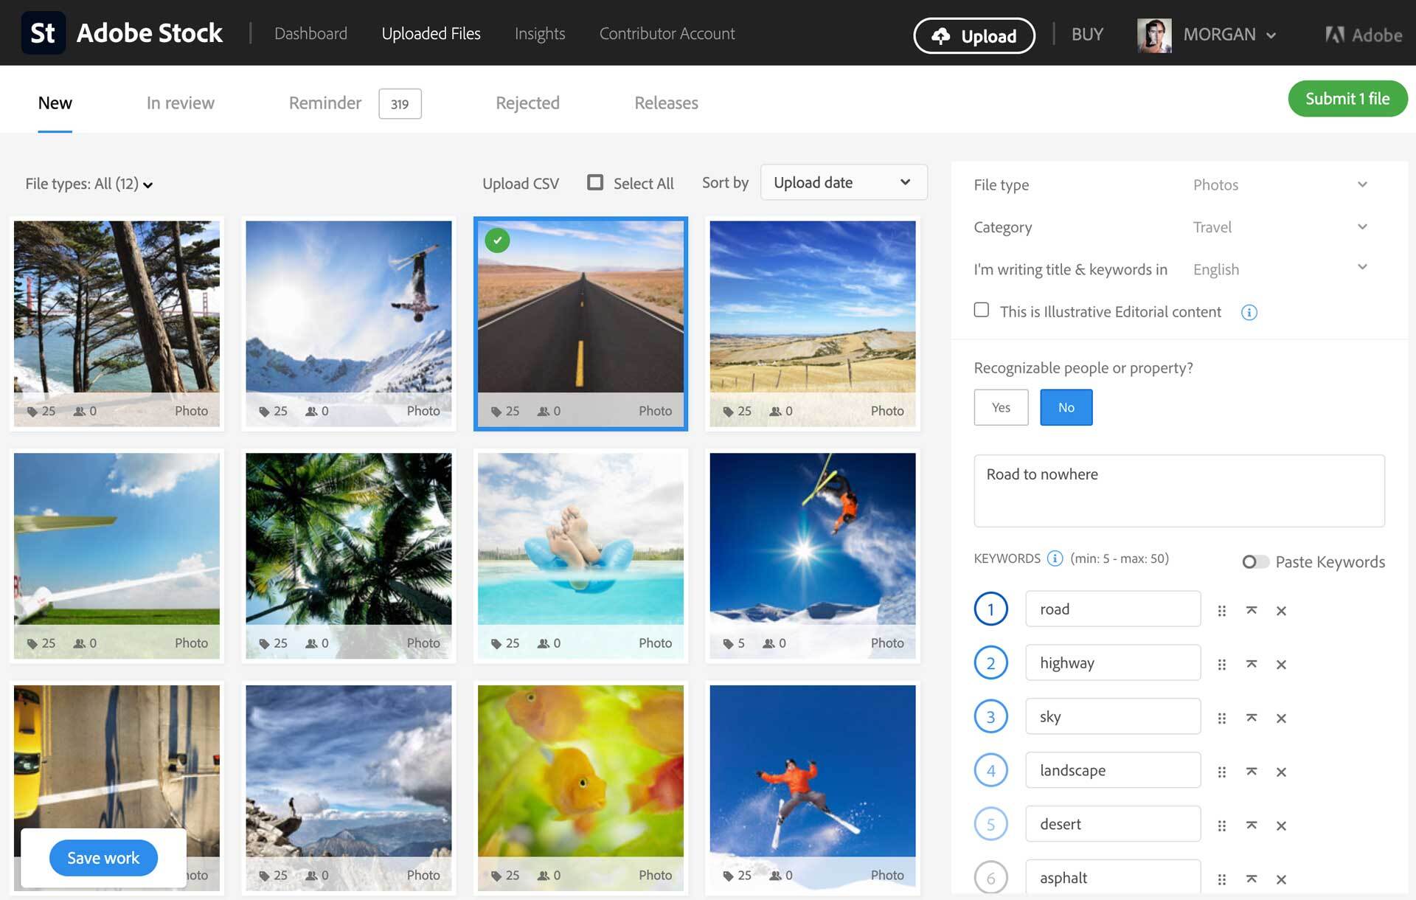Switch to the 'In review' tab

(x=179, y=103)
